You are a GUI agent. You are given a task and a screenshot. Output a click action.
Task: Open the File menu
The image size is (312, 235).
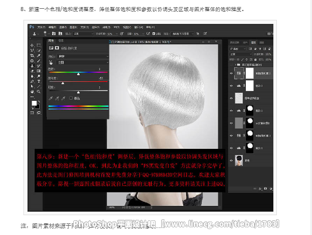pos(41,27)
